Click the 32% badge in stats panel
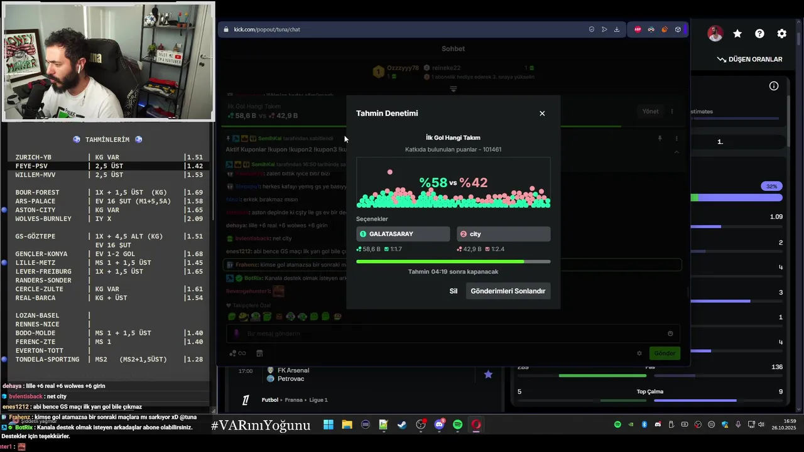The height and width of the screenshot is (452, 804). pos(771,186)
